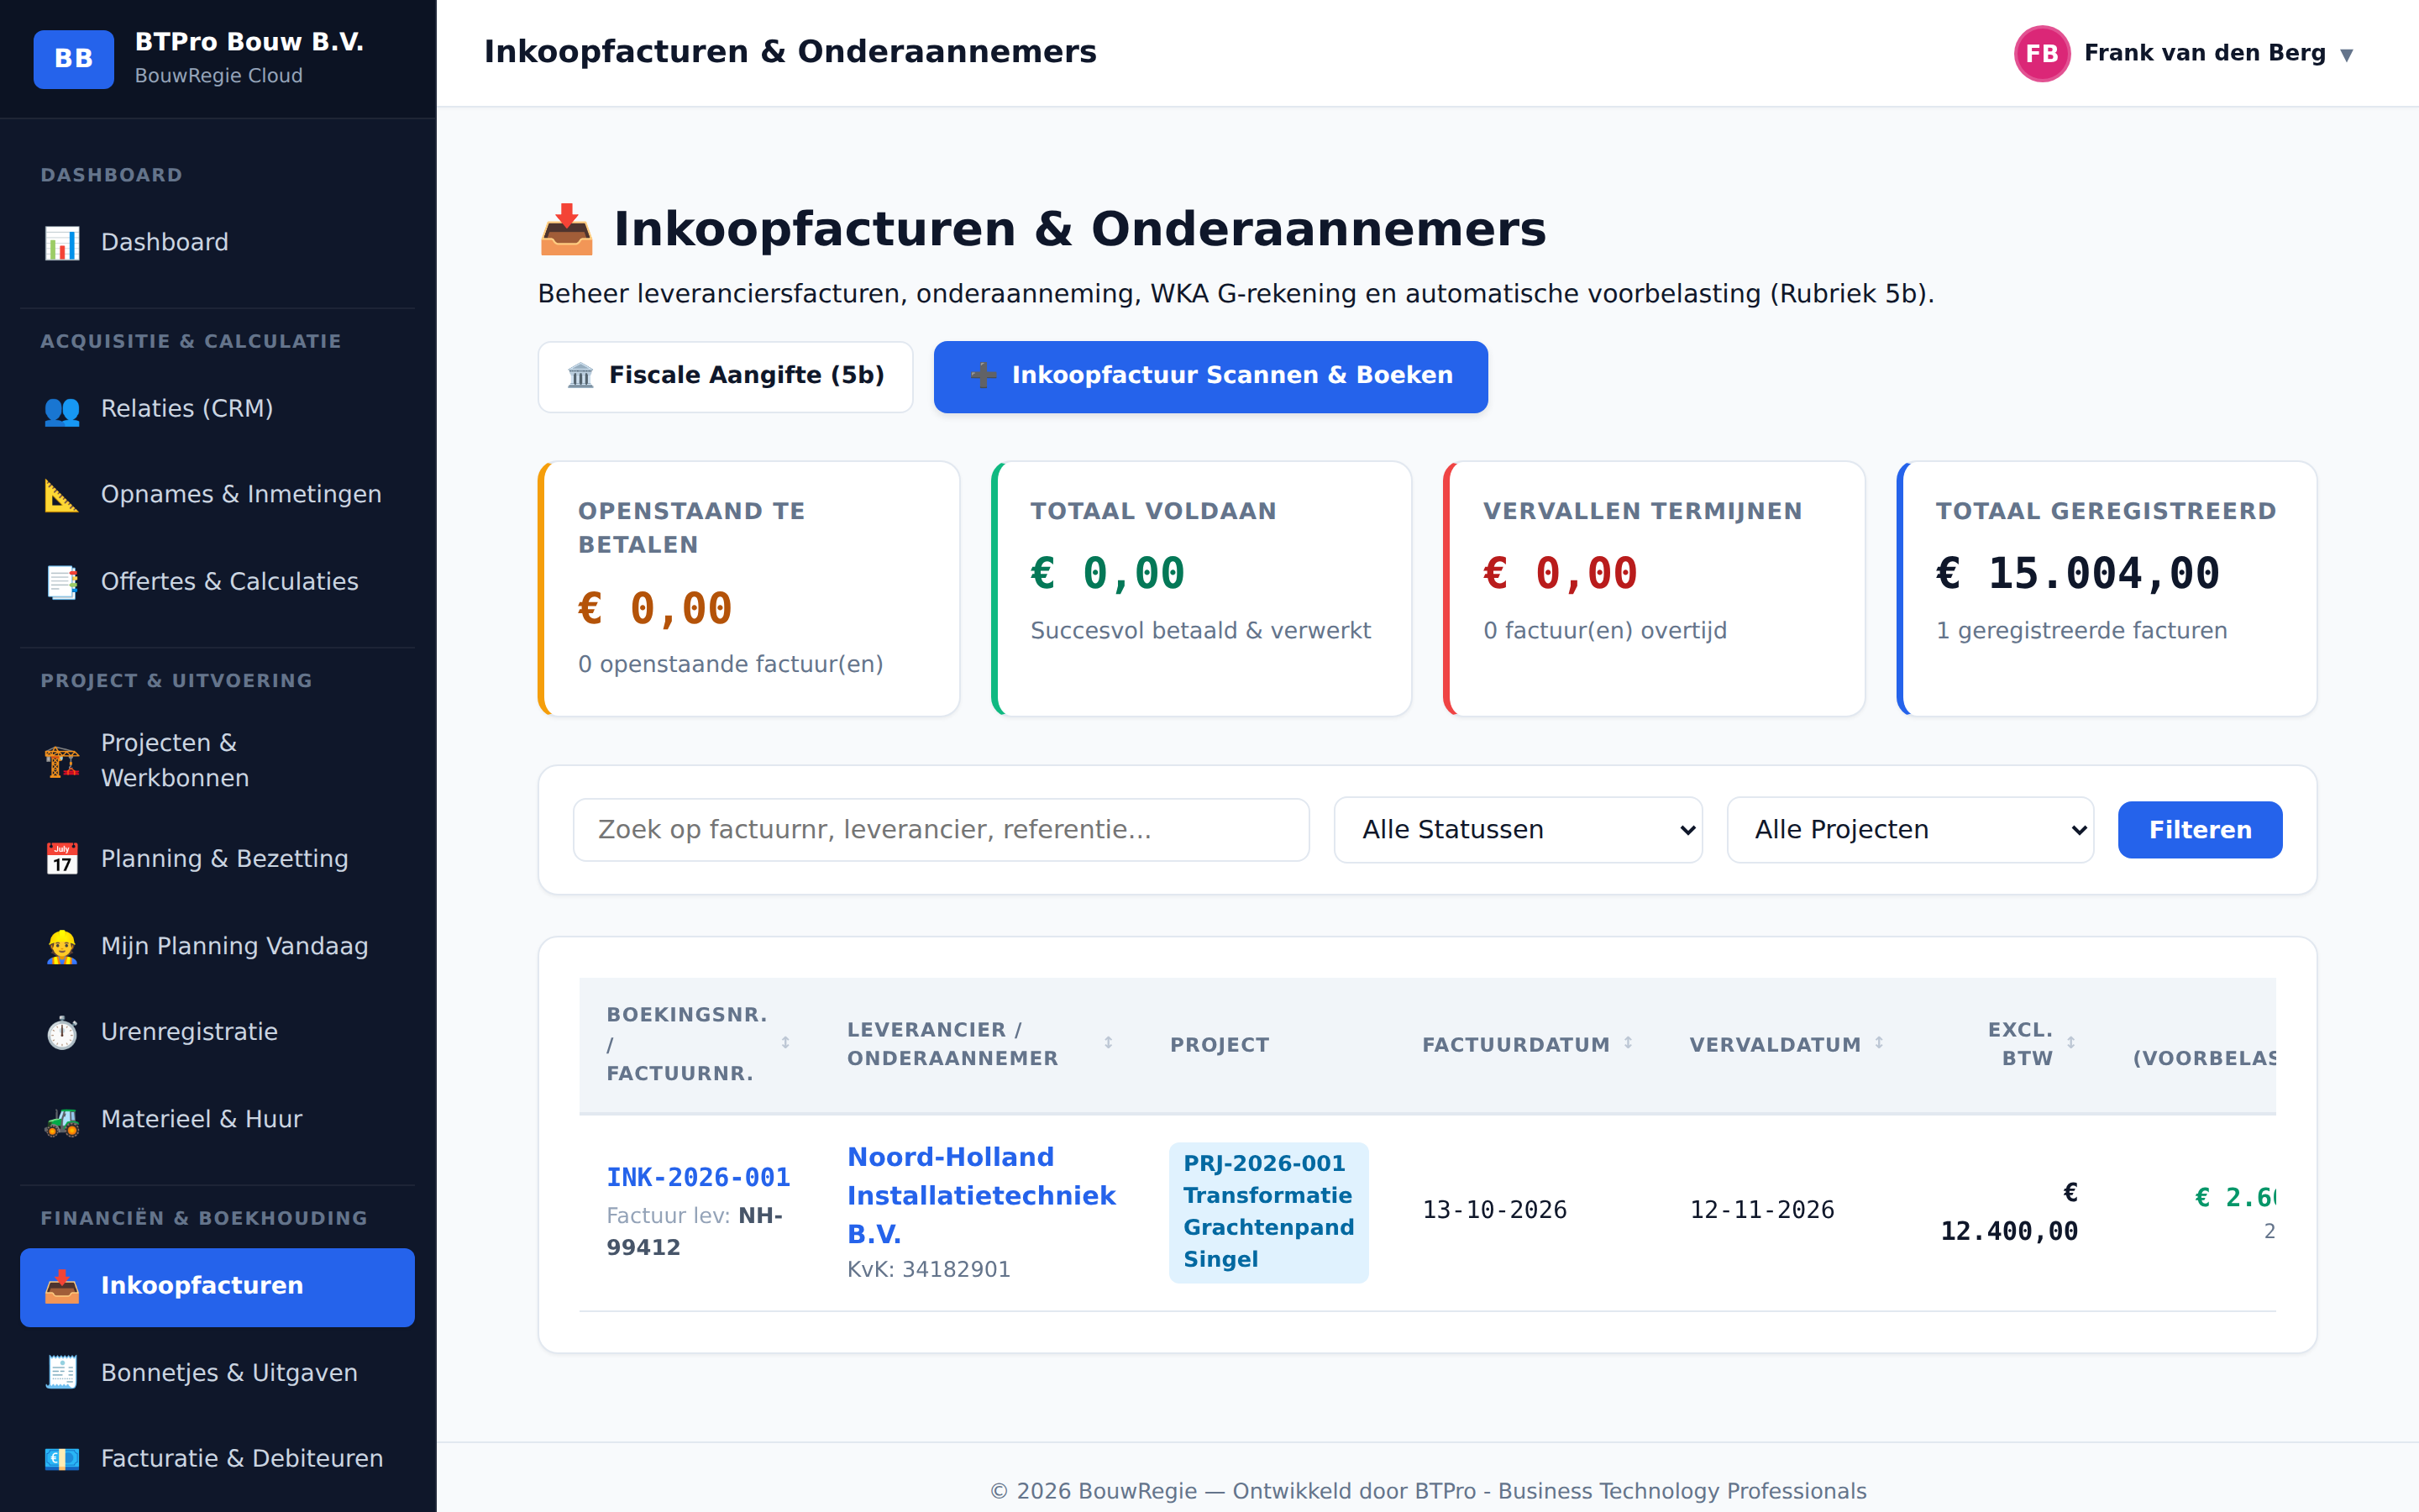Click the BB company logo badge
The width and height of the screenshot is (2419, 1512).
pyautogui.click(x=73, y=59)
